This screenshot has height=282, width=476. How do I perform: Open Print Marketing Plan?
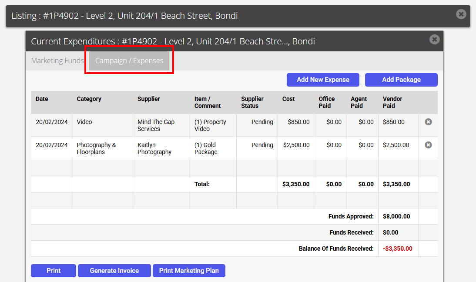(189, 271)
